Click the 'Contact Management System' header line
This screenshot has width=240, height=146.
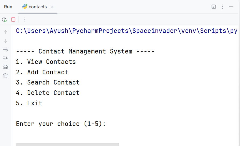pos(85,51)
